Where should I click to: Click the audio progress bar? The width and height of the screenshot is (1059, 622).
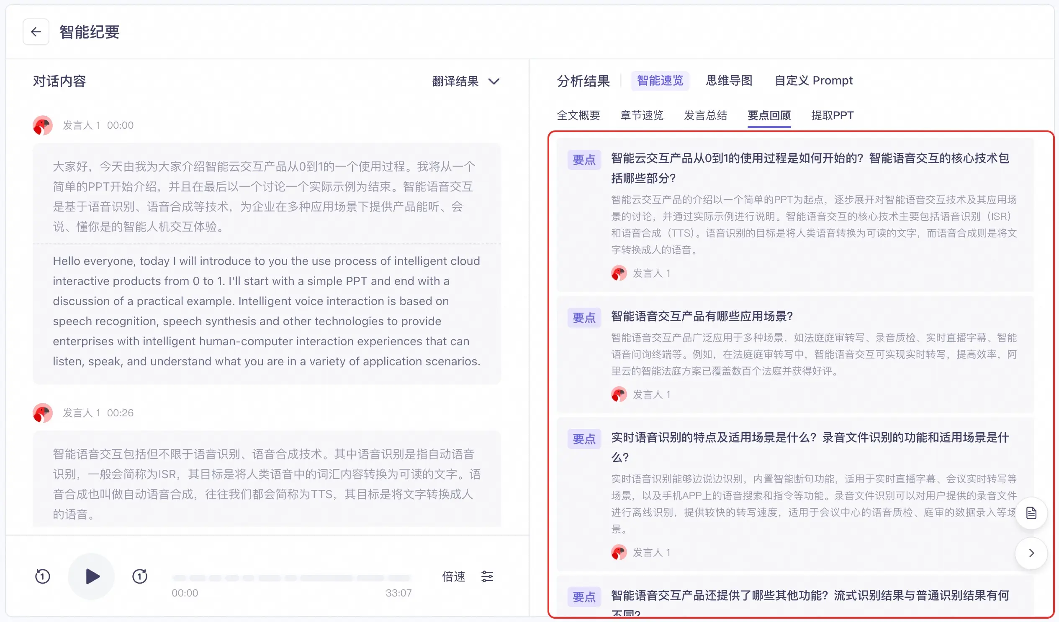(x=292, y=579)
